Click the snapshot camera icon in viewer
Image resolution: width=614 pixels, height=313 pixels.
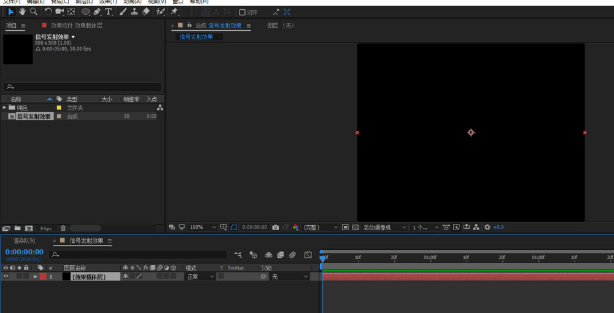point(275,227)
